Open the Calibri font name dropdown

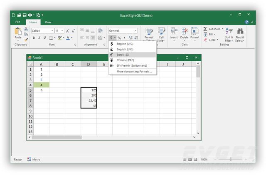pyautogui.click(x=52, y=31)
